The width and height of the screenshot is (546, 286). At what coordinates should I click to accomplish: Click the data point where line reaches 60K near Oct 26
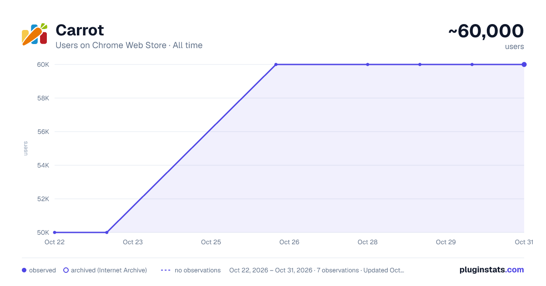276,64
